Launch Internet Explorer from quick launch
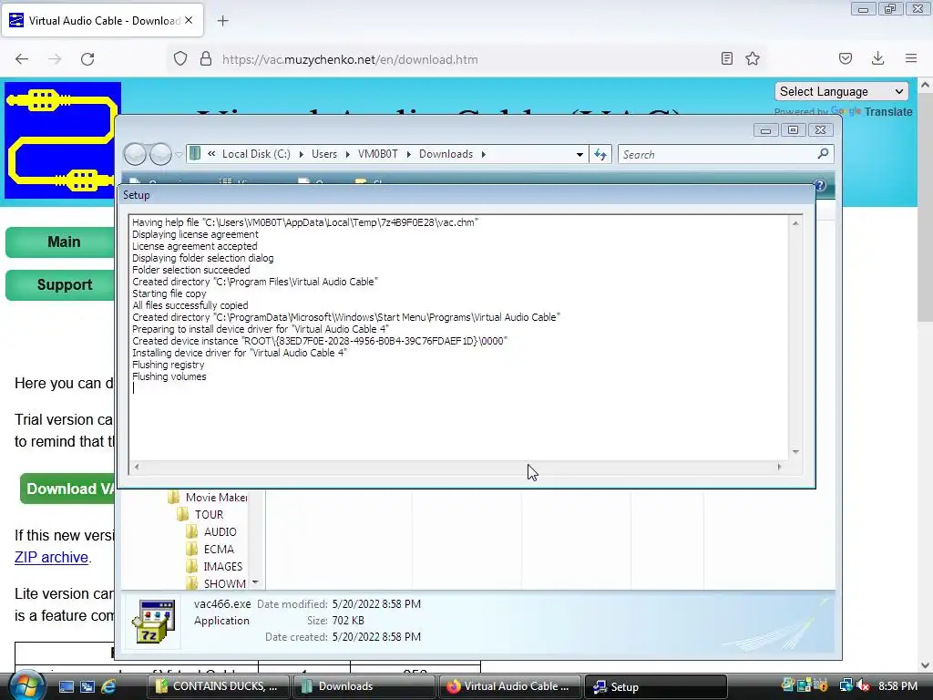 point(108,686)
